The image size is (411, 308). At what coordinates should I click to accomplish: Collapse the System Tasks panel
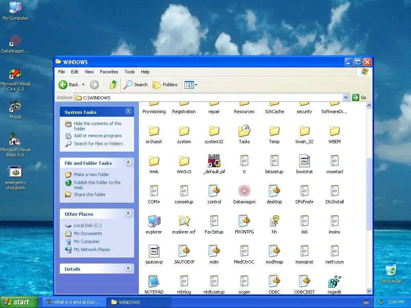point(128,111)
